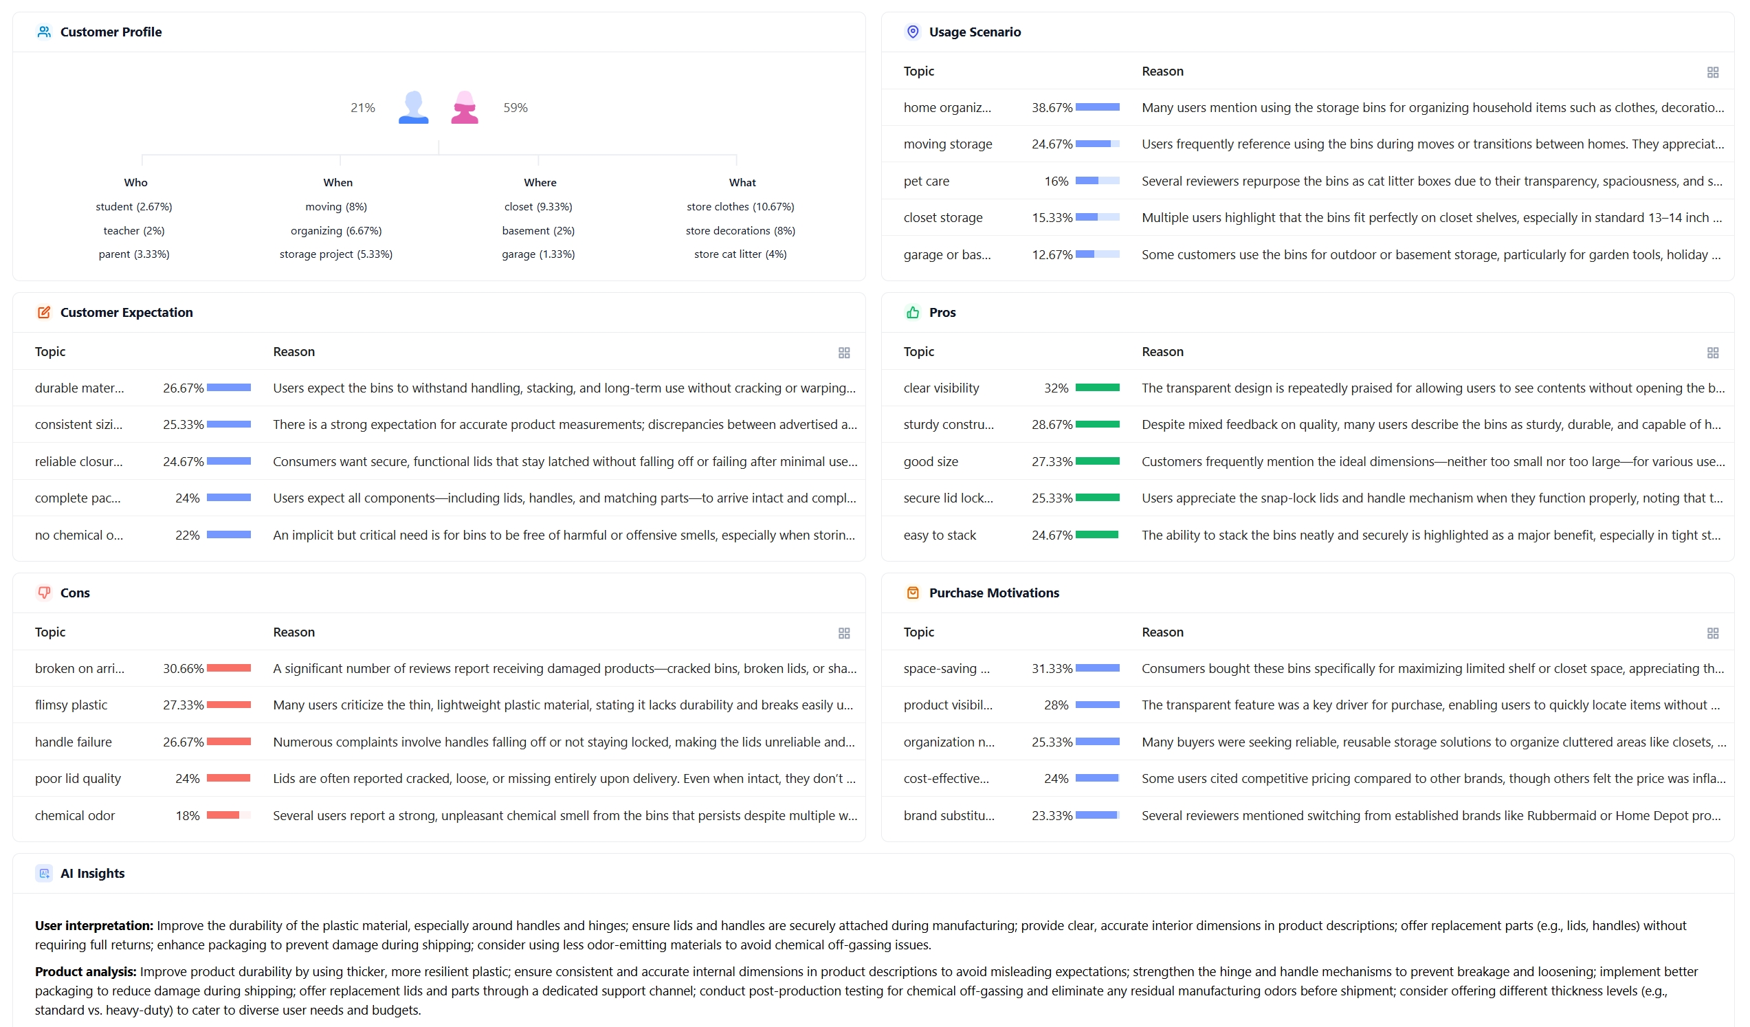The image size is (1750, 1027).
Task: Click the blue male avatar icon
Action: [x=413, y=108]
